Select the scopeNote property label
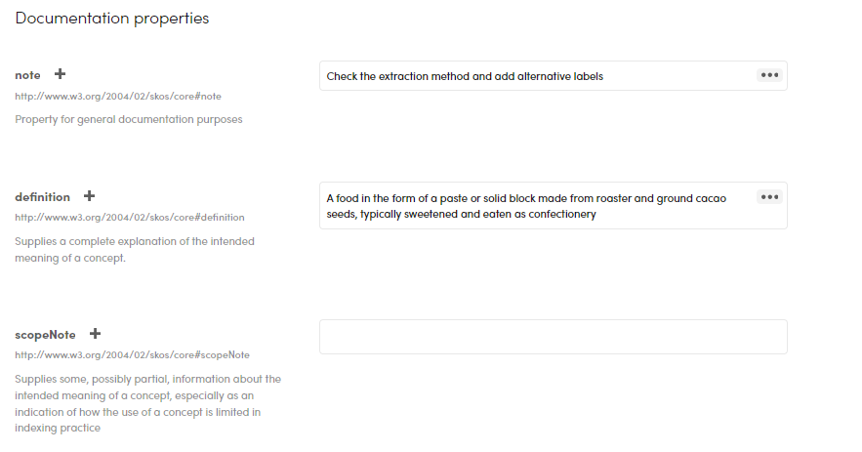The width and height of the screenshot is (862, 452). pyautogui.click(x=46, y=335)
